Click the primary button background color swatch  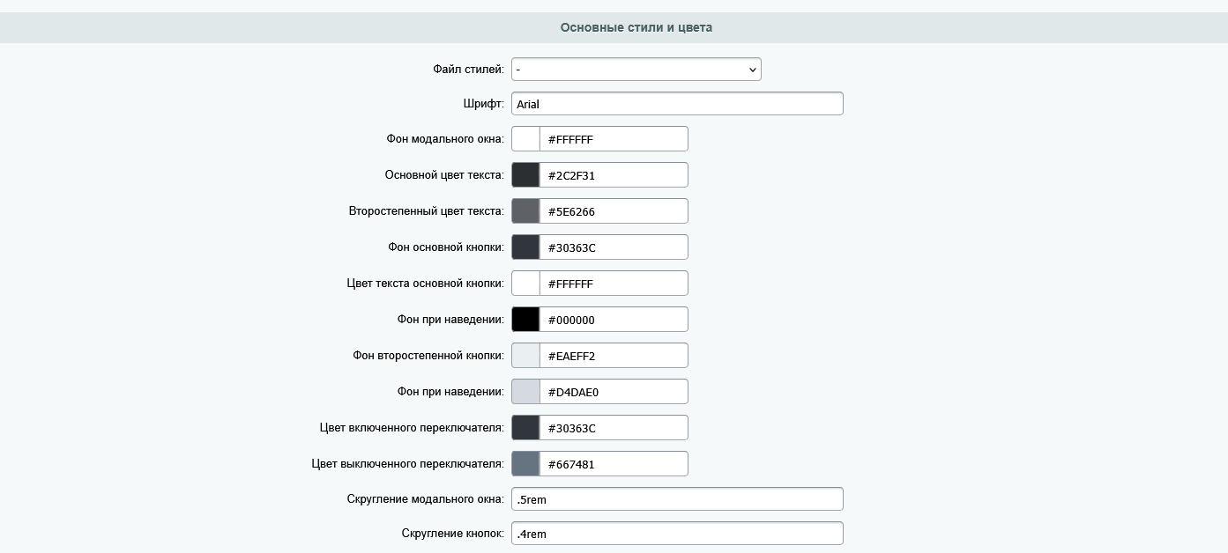tap(525, 247)
